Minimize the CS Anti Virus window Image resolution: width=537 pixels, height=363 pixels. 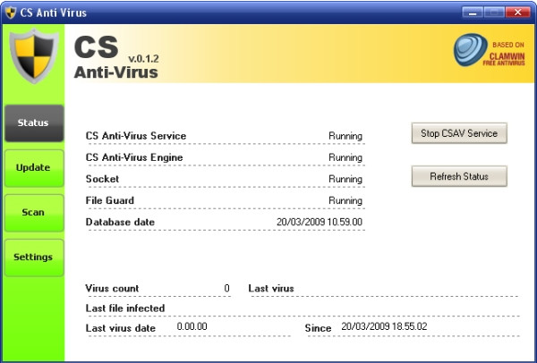point(473,13)
